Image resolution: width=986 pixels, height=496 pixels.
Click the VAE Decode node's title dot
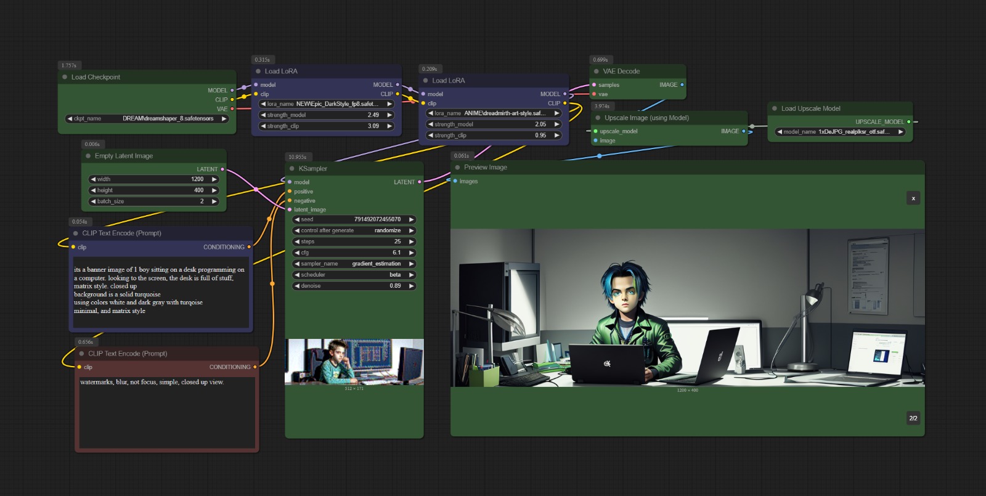click(x=596, y=71)
